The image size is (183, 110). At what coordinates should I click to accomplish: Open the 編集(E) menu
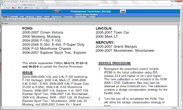pos(14,8)
